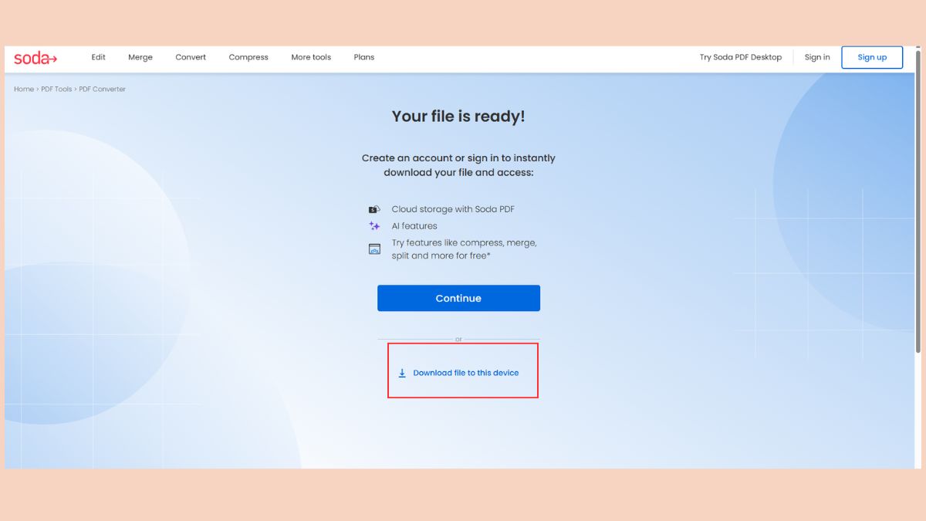Go to Home in breadcrumb
The width and height of the screenshot is (926, 521).
tap(24, 90)
